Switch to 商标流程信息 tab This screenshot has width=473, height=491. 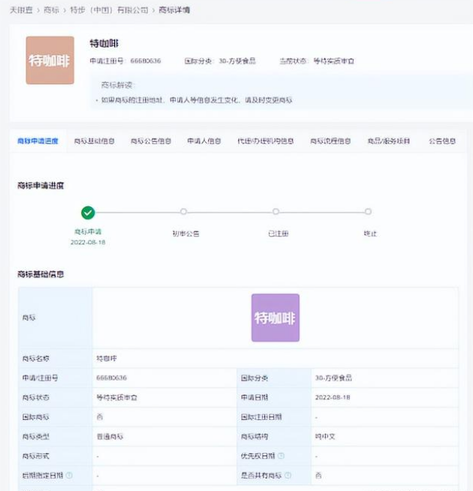(x=330, y=141)
